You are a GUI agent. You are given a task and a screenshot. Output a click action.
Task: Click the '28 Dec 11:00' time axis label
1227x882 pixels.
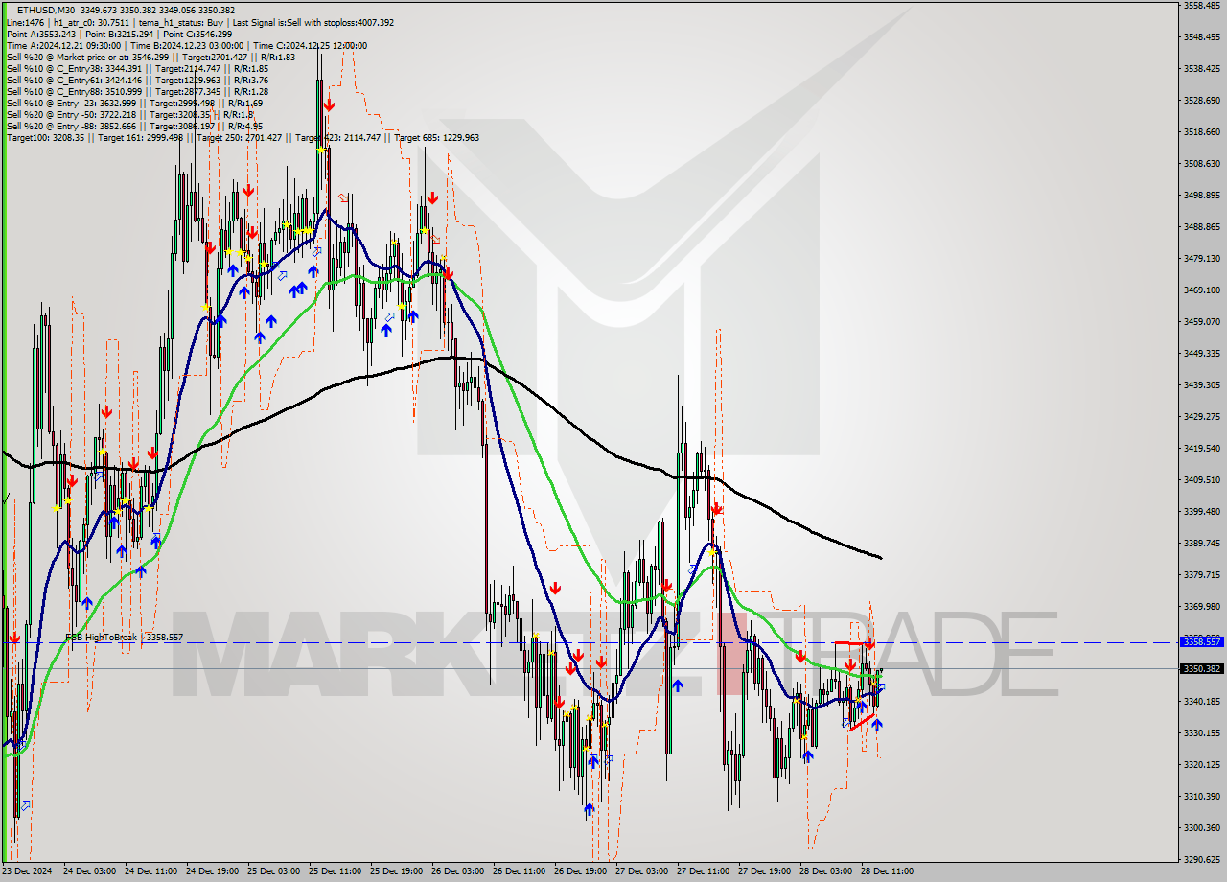pos(887,871)
